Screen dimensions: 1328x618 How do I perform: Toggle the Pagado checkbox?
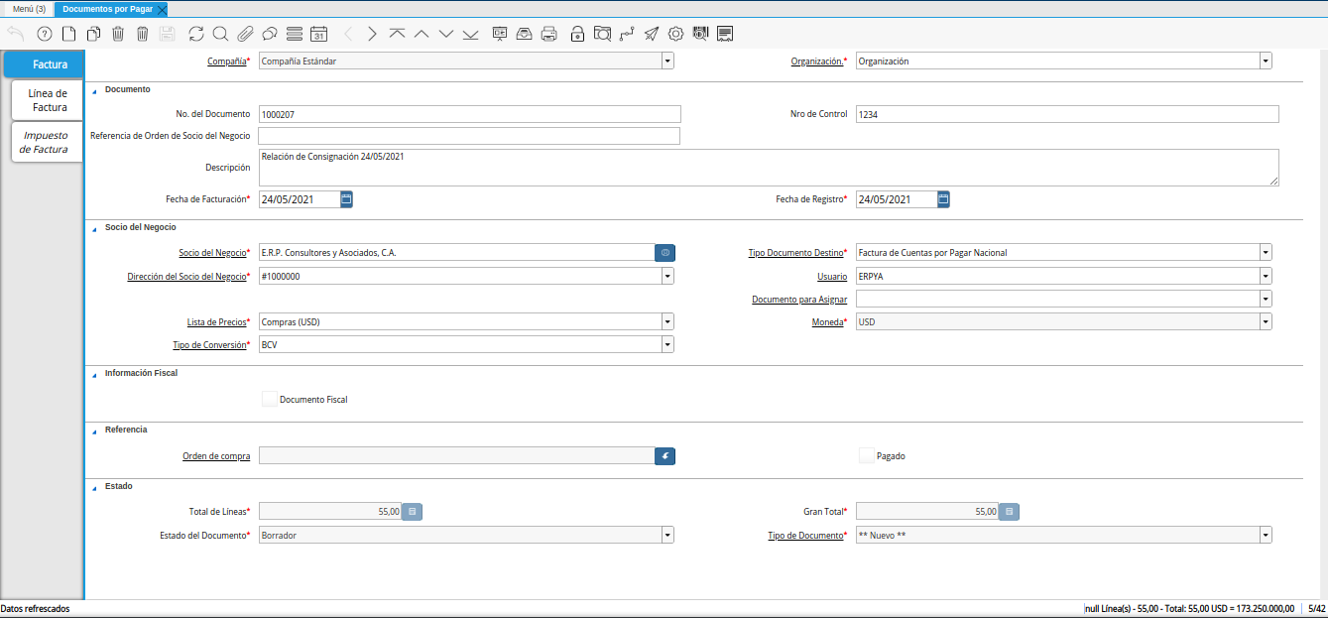click(x=867, y=455)
